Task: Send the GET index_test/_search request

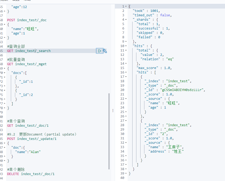Action: tap(100, 51)
